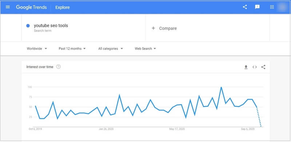Go to the Explore tab

(x=63, y=7)
